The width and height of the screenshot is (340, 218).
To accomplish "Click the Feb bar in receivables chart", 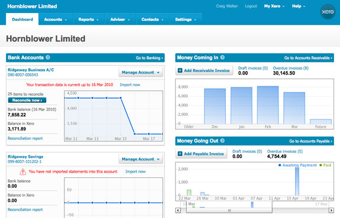I will [x=268, y=105].
